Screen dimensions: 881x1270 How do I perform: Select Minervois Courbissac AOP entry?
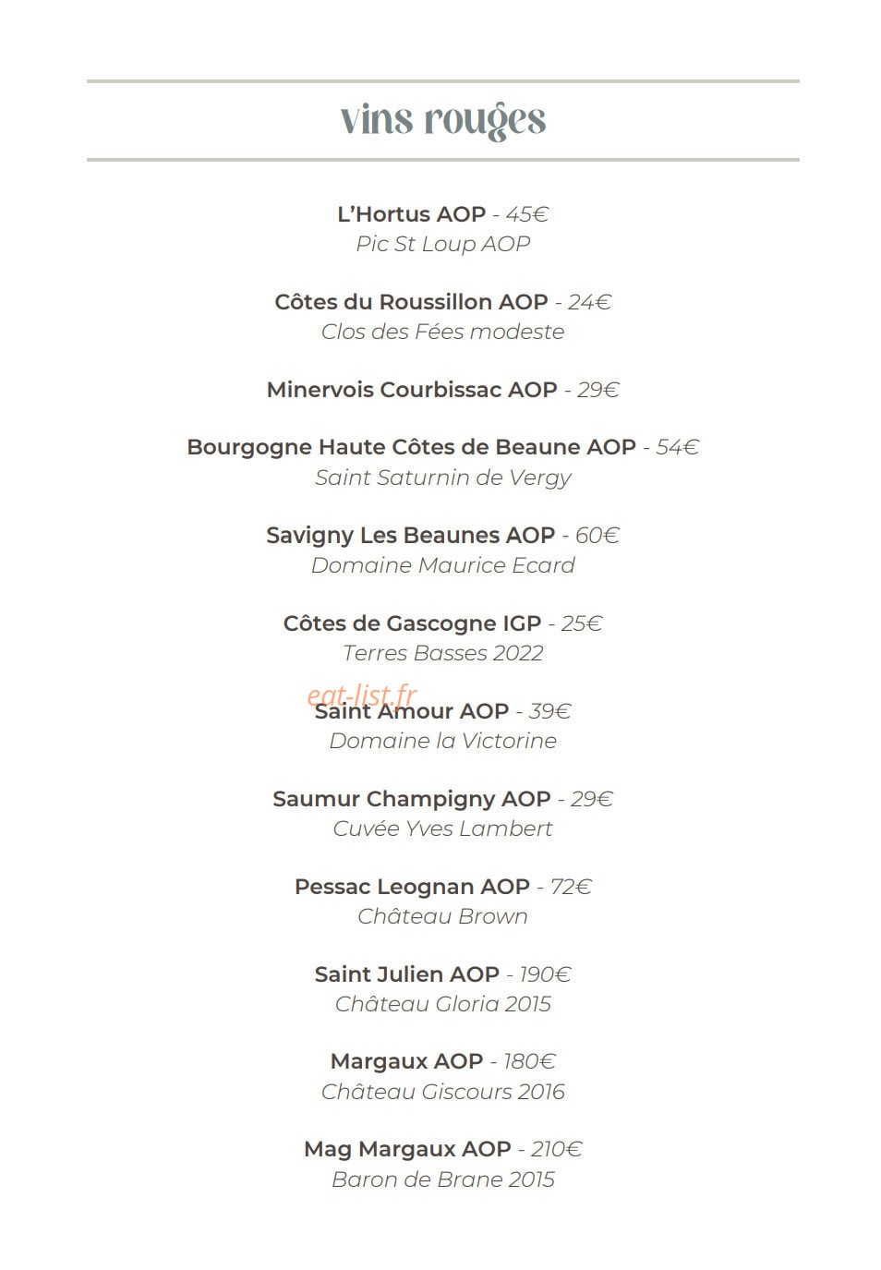tap(443, 390)
